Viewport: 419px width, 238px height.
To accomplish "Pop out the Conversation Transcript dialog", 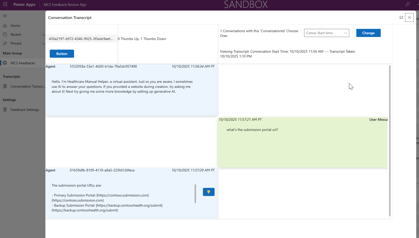I will 401,17.
